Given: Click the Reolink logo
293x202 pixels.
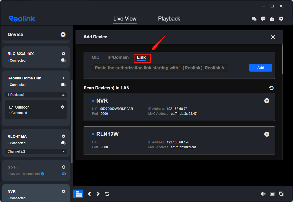Looking at the screenshot, I should [22, 19].
